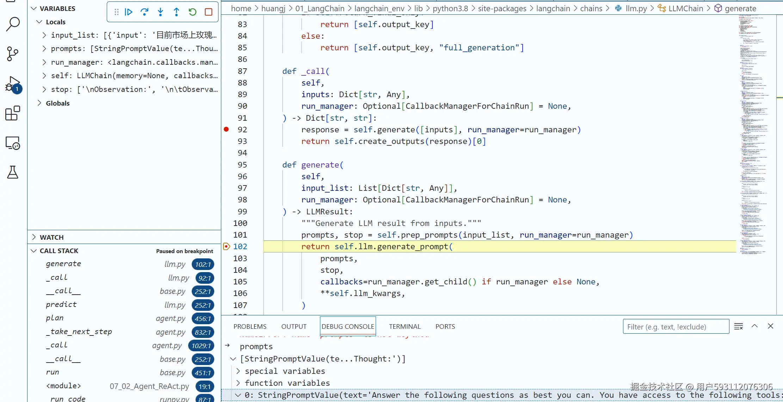Open the Testing flask icon view
This screenshot has height=402, width=783.
point(13,172)
